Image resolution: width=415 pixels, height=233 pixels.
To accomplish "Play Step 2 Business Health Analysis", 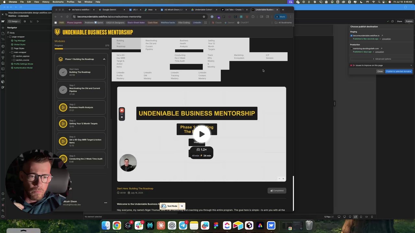I will pyautogui.click(x=63, y=107).
